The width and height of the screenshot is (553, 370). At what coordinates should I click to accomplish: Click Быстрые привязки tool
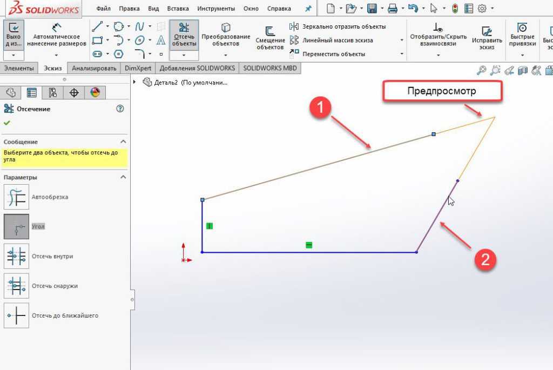(x=522, y=35)
